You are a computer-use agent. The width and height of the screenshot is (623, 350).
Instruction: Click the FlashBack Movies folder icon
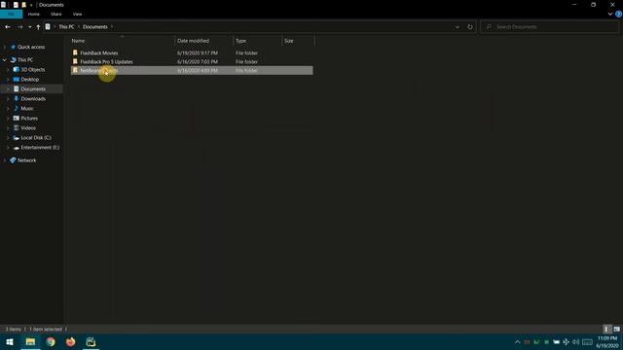point(75,52)
